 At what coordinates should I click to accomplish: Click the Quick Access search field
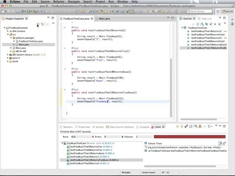click(x=200, y=11)
